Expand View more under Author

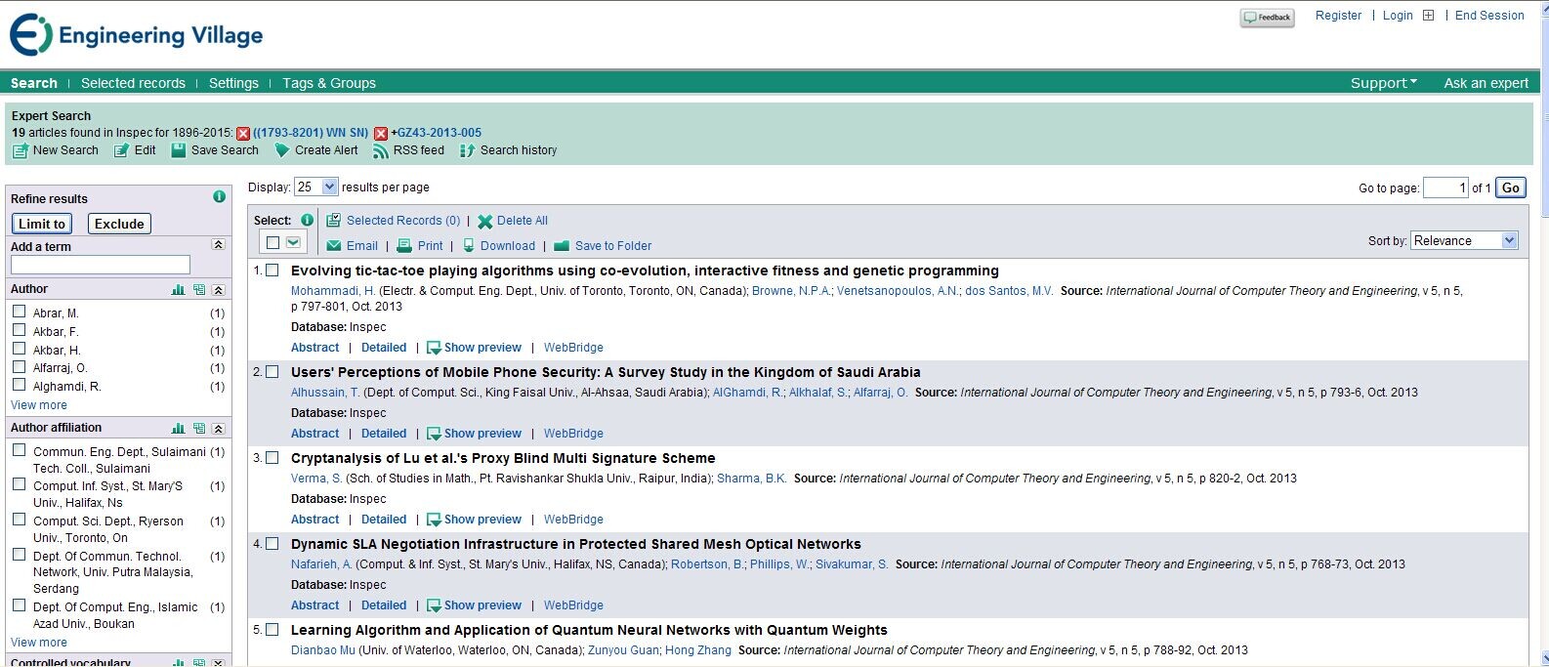click(39, 405)
